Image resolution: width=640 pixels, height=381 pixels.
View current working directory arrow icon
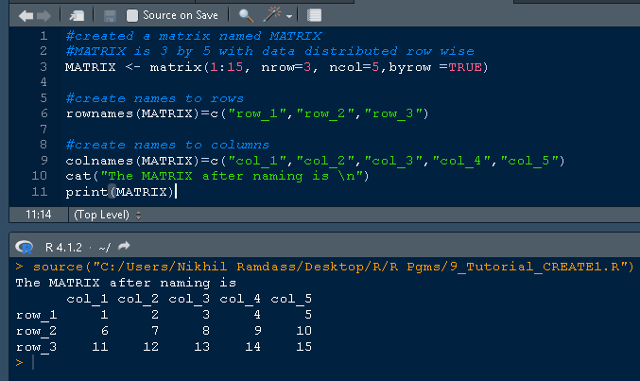click(x=124, y=246)
